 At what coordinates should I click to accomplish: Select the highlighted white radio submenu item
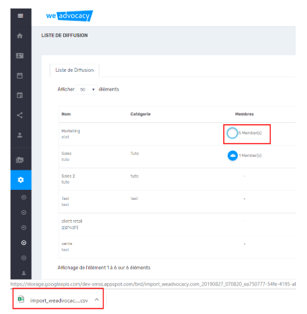coord(24,243)
